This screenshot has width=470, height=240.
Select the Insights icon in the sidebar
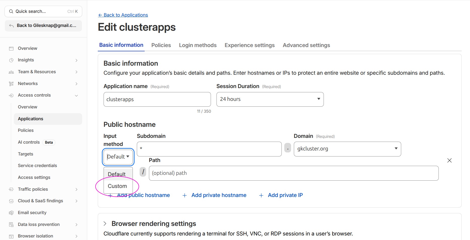(12, 60)
